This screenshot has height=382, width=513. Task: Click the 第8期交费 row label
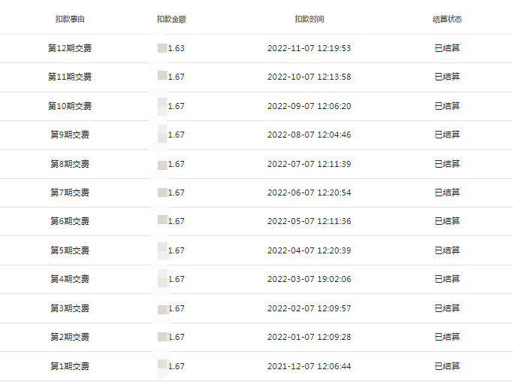tap(70, 164)
